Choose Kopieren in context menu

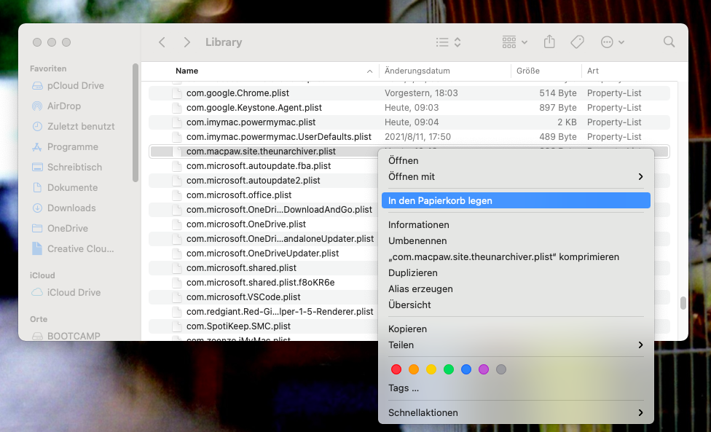516,329
